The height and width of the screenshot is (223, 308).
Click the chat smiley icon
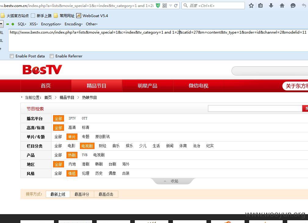point(293,5)
